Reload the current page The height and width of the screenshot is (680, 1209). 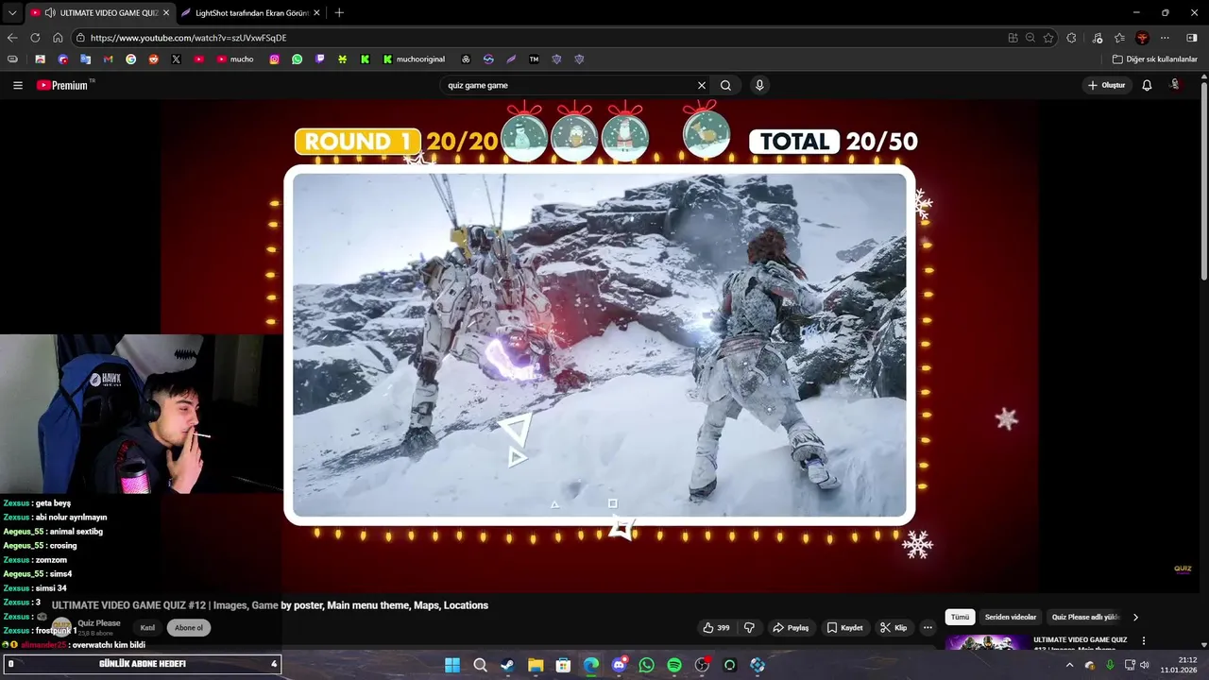click(35, 38)
